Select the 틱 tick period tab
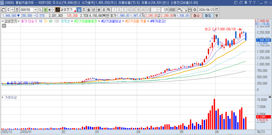 (x=108, y=10)
